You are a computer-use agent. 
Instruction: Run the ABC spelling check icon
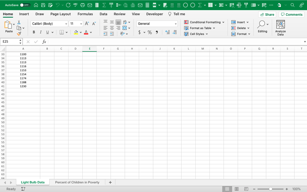tap(75, 5)
